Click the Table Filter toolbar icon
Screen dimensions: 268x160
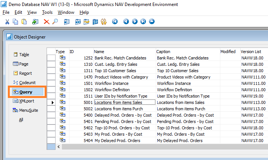click(x=78, y=22)
